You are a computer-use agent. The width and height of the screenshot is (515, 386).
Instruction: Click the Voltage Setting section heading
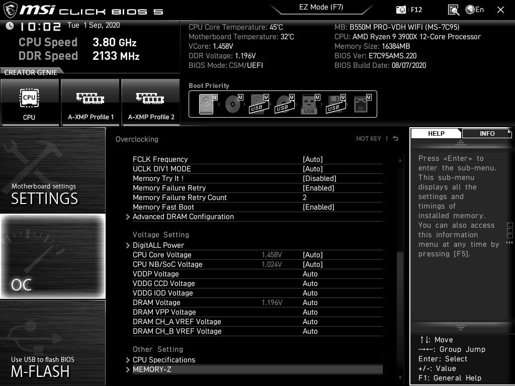coord(161,235)
